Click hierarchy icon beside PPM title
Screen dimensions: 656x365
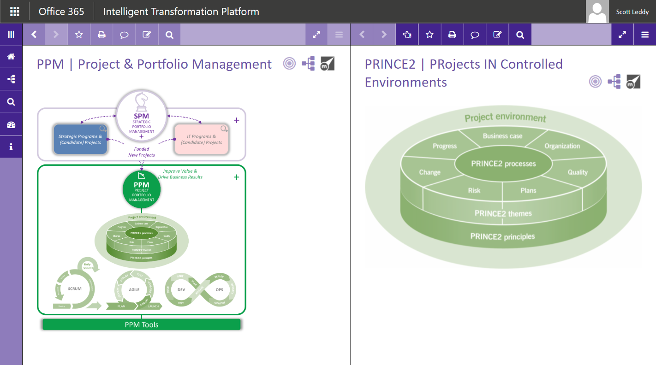(308, 64)
